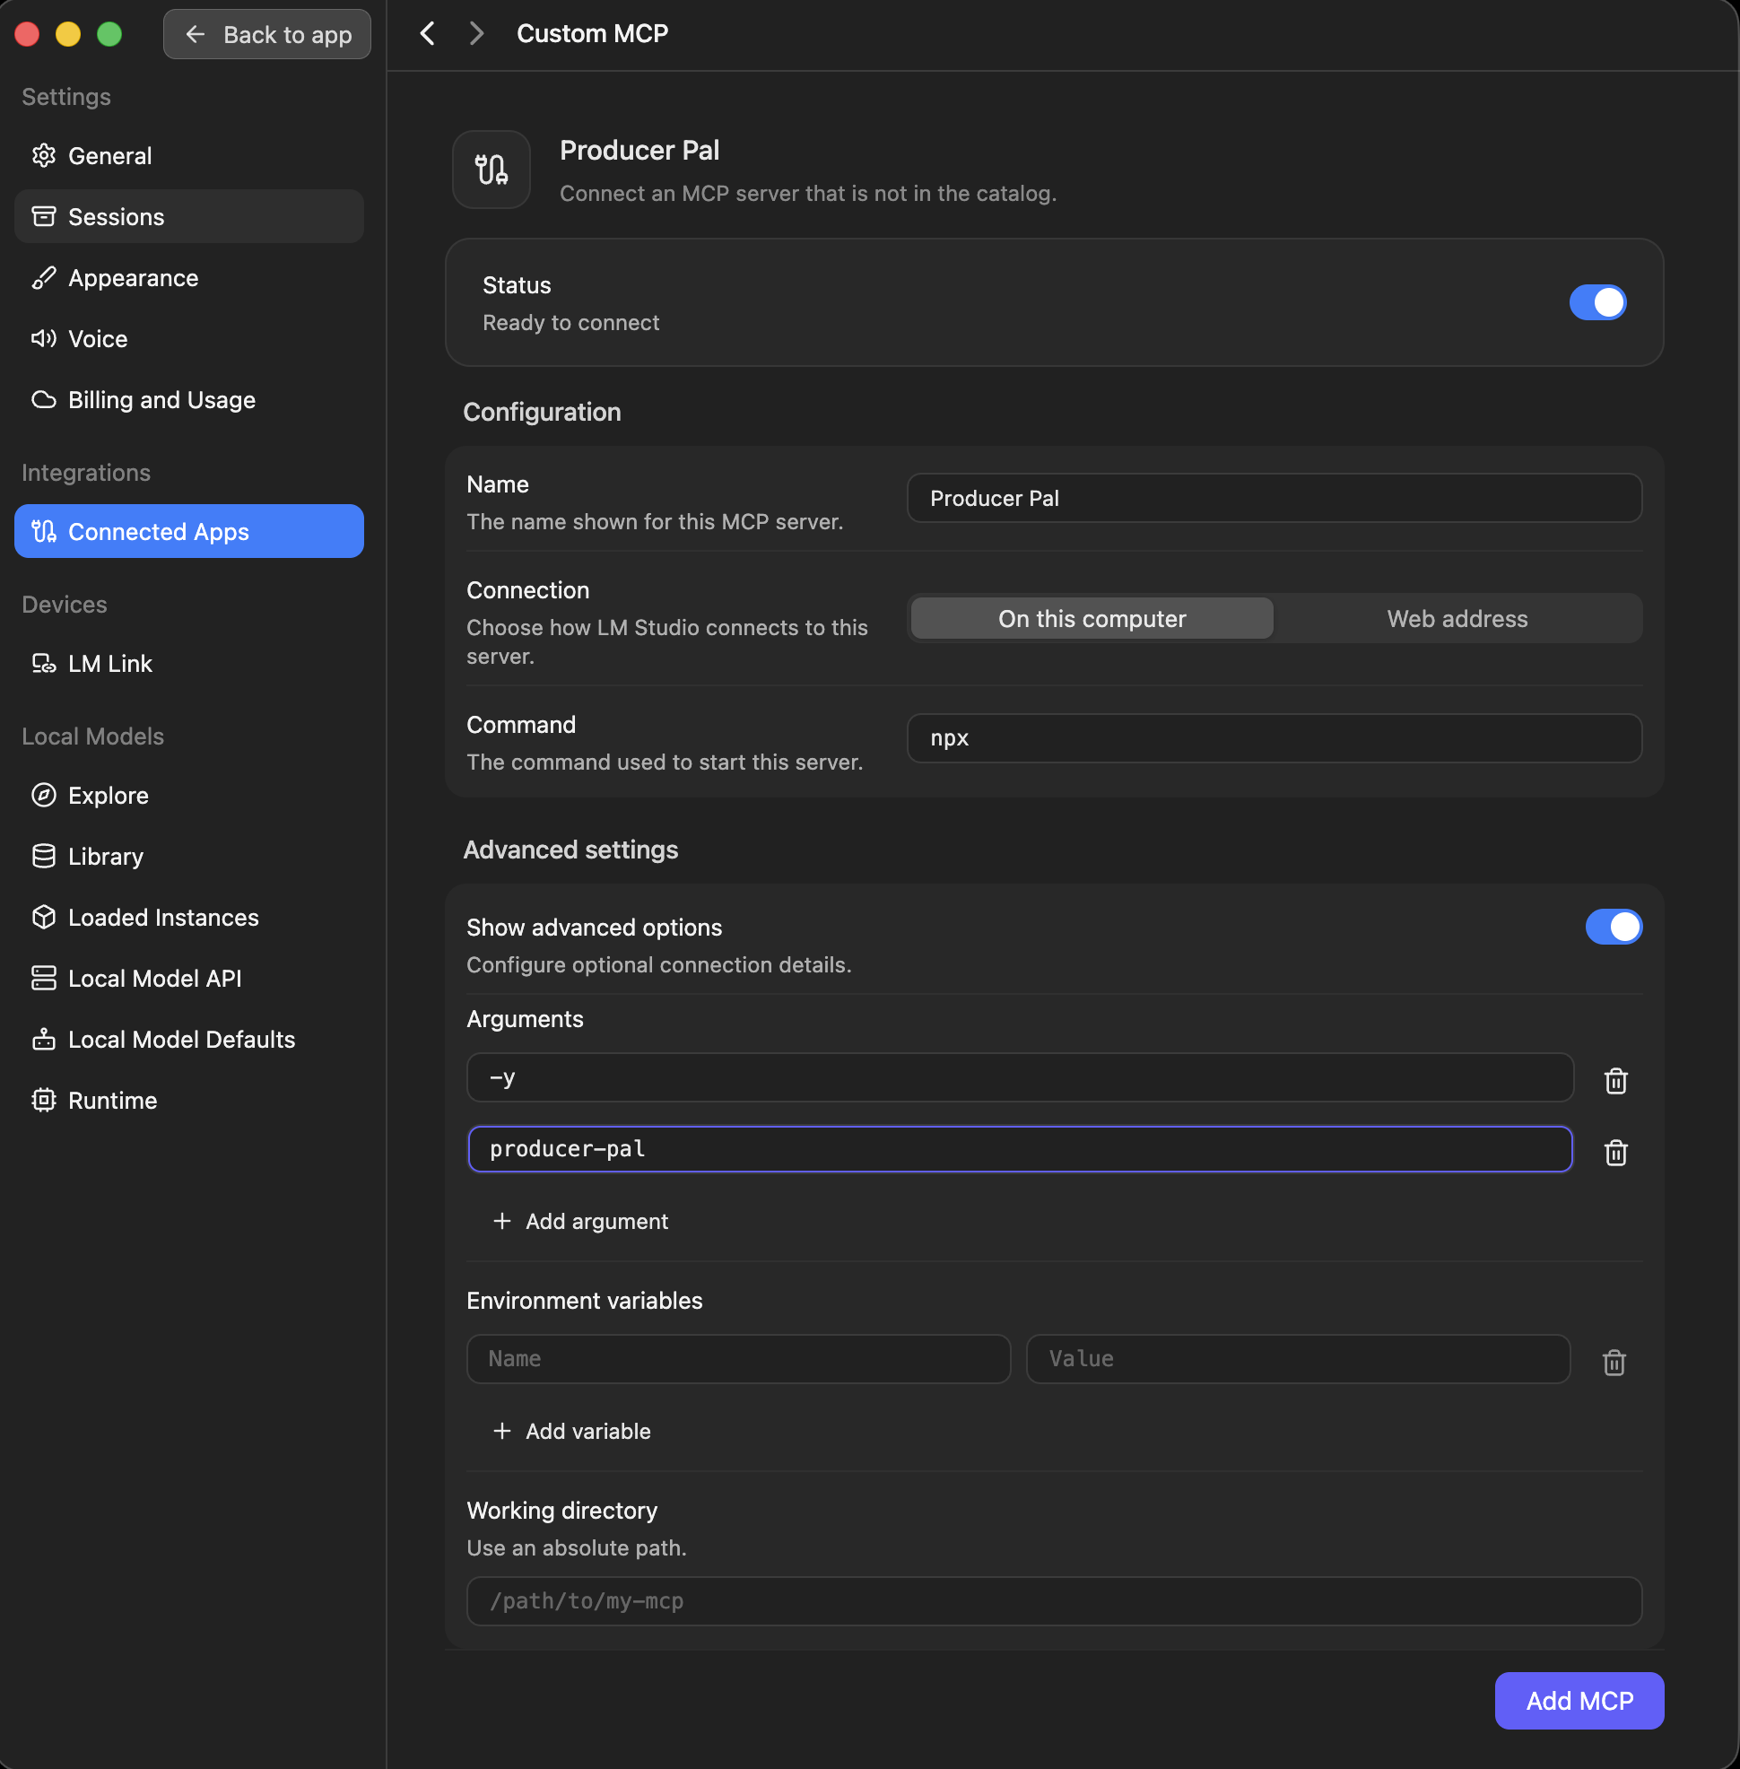Click the plus icon beside Add argument

pyautogui.click(x=501, y=1222)
